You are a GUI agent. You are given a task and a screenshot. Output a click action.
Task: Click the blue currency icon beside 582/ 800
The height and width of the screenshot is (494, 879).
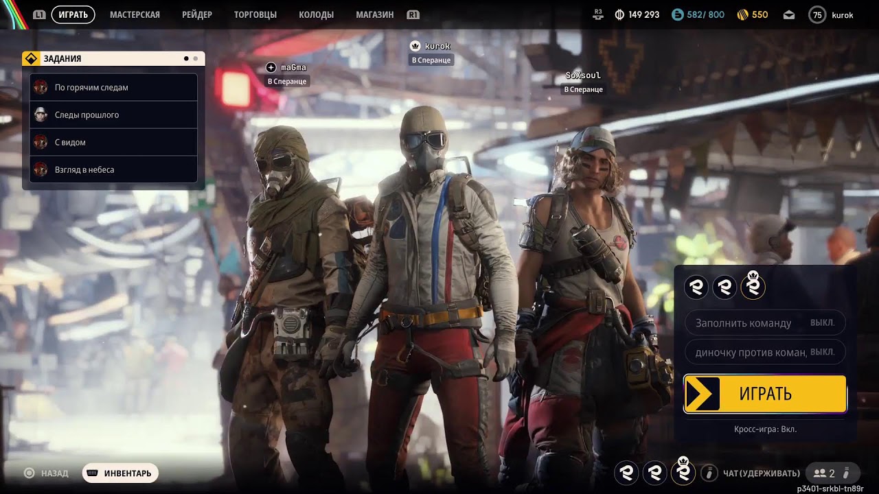click(677, 14)
